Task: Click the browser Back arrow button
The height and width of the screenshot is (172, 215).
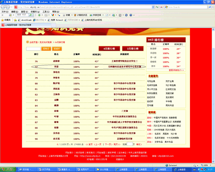Action: (4, 6)
